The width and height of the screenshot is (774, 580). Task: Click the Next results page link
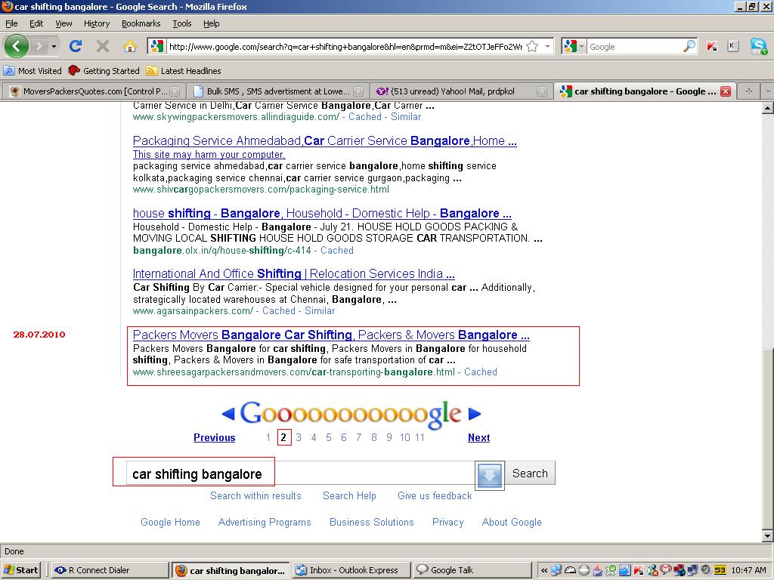click(x=478, y=437)
